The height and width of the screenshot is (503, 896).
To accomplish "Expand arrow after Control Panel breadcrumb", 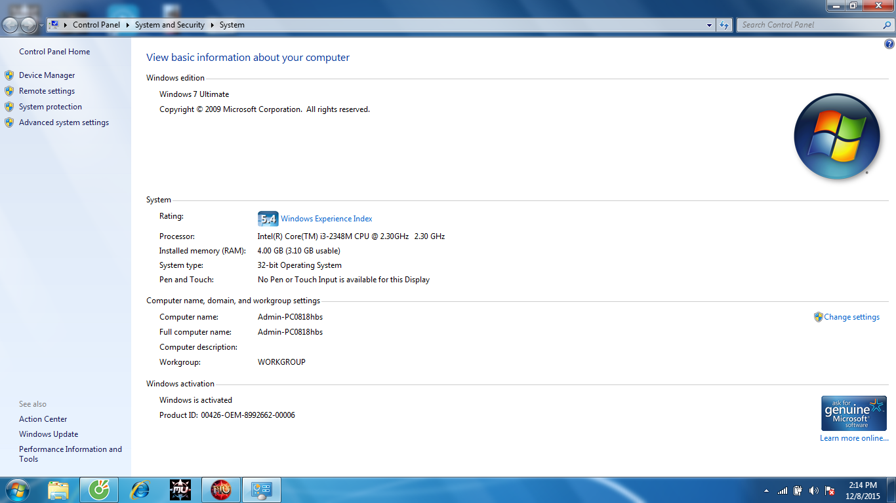I will (127, 25).
